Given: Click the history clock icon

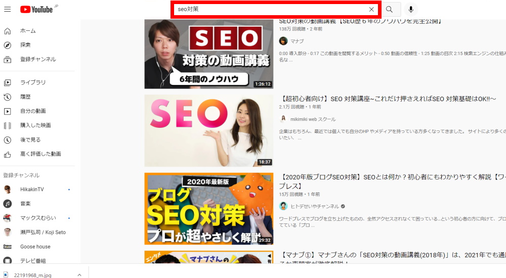Looking at the screenshot, I should pyautogui.click(x=8, y=97).
